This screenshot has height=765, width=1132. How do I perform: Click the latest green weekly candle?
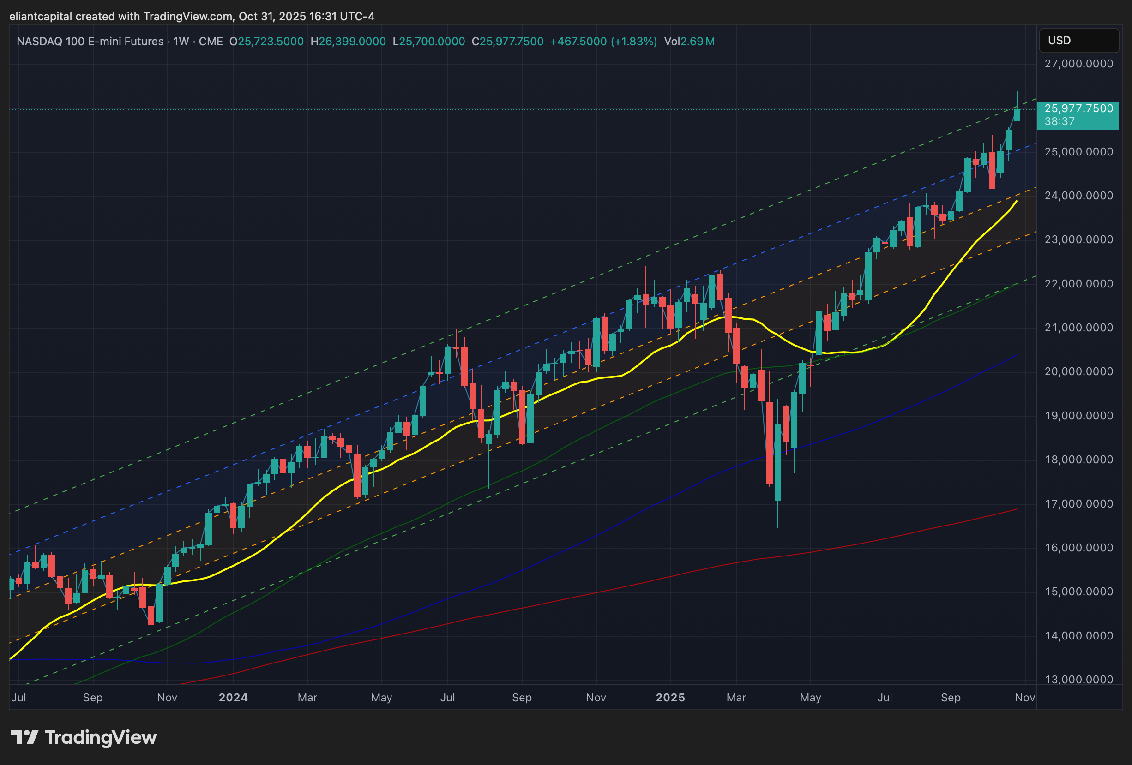pos(1017,115)
